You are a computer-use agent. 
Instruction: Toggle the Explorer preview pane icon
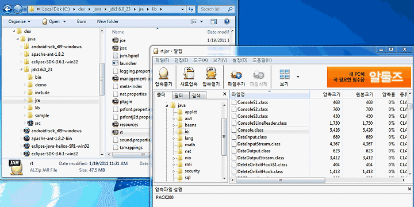tap(213, 21)
